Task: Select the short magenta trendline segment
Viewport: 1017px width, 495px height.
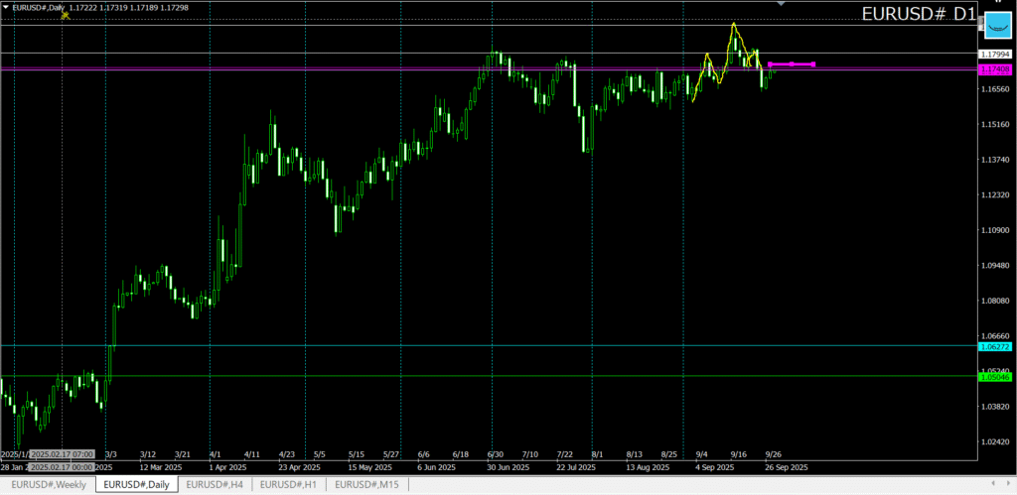Action: pyautogui.click(x=792, y=64)
